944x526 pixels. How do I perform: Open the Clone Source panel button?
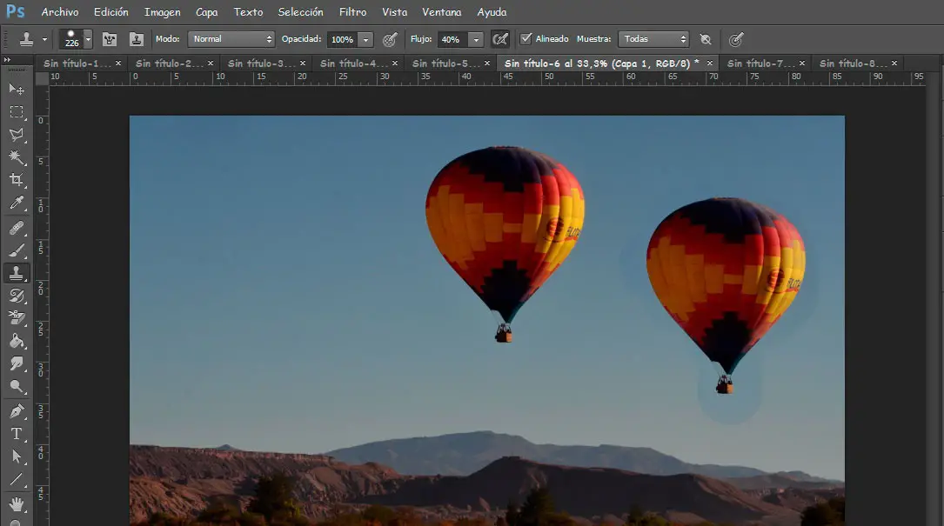pyautogui.click(x=135, y=39)
